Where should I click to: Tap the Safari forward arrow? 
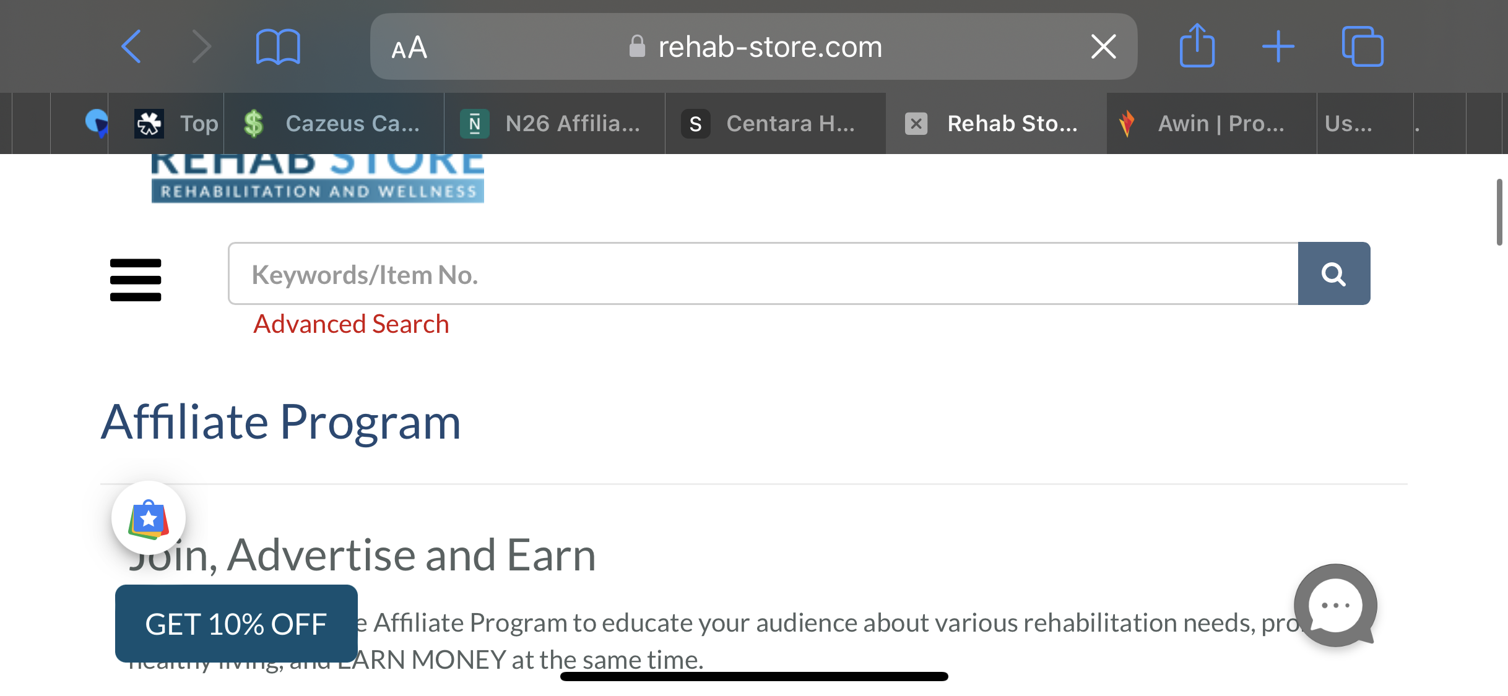pyautogui.click(x=202, y=46)
